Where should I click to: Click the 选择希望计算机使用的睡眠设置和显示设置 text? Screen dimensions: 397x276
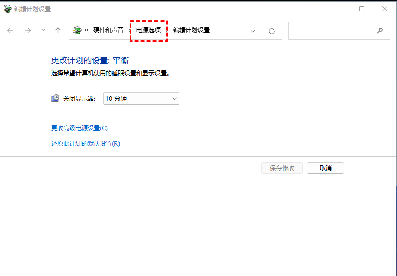(x=110, y=73)
